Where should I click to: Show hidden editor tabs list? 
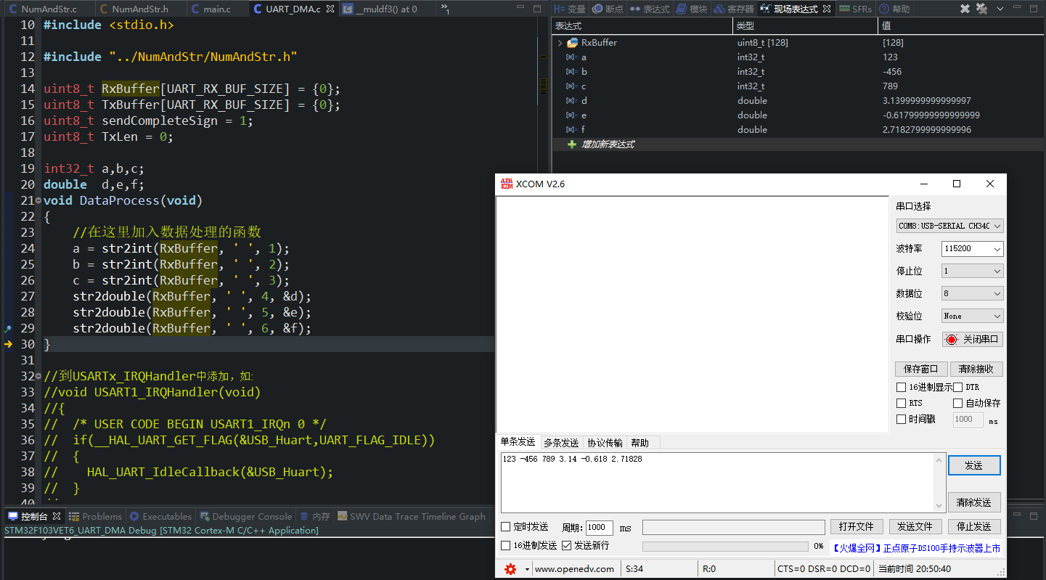pyautogui.click(x=445, y=10)
